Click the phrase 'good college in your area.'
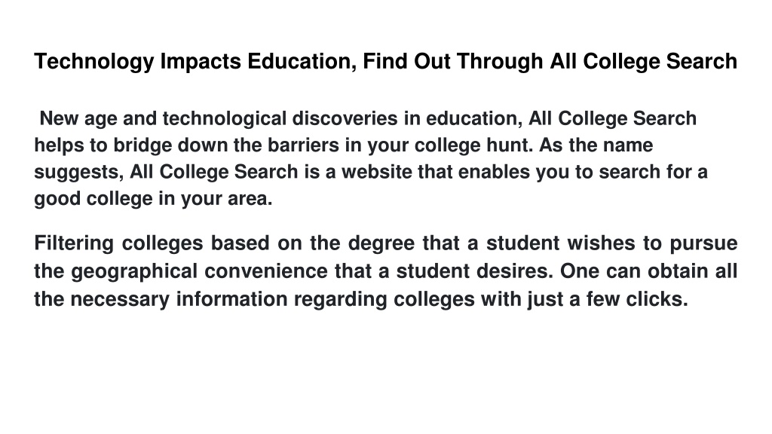The image size is (772, 434). click(x=153, y=199)
